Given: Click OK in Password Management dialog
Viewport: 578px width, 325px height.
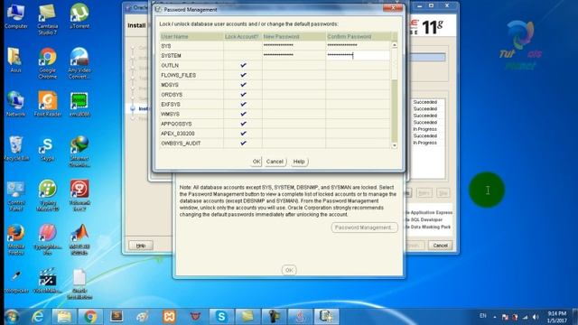Looking at the screenshot, I should coord(256,162).
